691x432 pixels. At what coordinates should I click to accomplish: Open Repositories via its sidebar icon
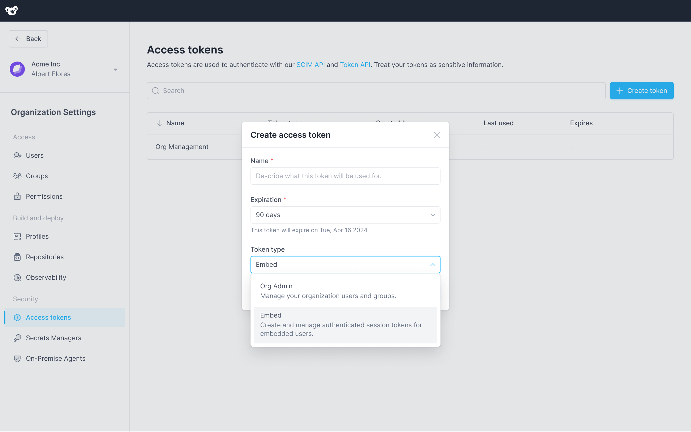pos(18,257)
